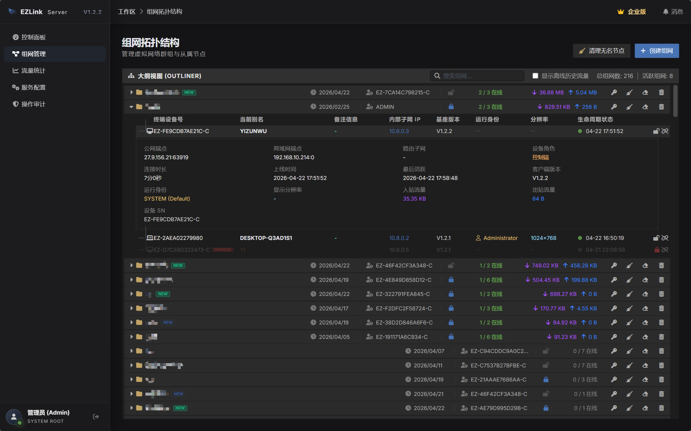Go to 工作区 via the breadcrumb
The width and height of the screenshot is (691, 431).
(x=127, y=11)
